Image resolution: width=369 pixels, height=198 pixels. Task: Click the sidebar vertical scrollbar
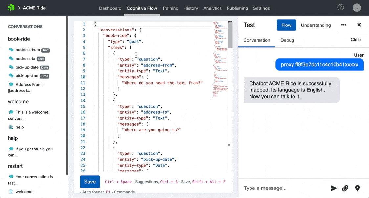click(67, 95)
